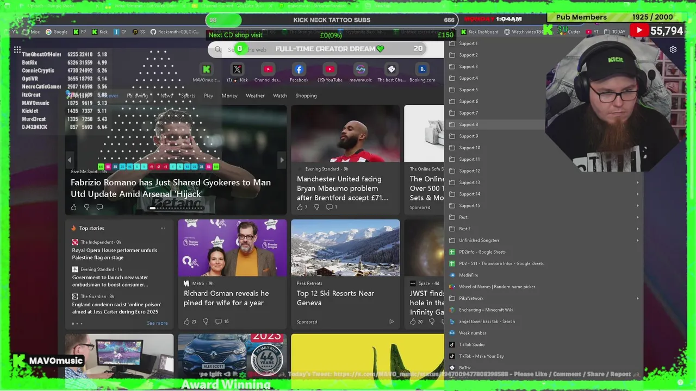This screenshot has height=391, width=696.
Task: Select the Shopping feed tab
Action: click(x=306, y=96)
